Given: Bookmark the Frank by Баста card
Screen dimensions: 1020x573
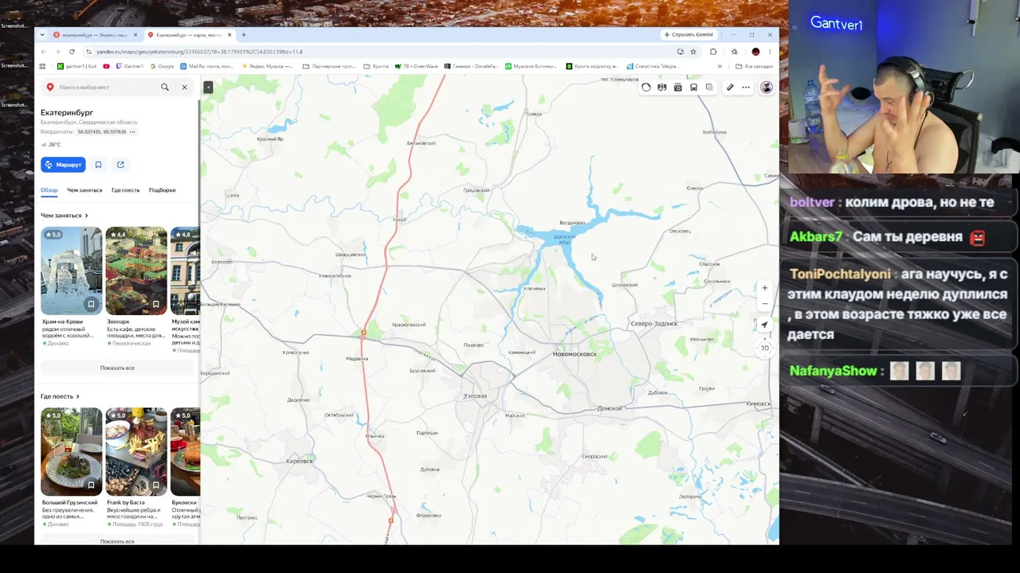Looking at the screenshot, I should pos(155,485).
